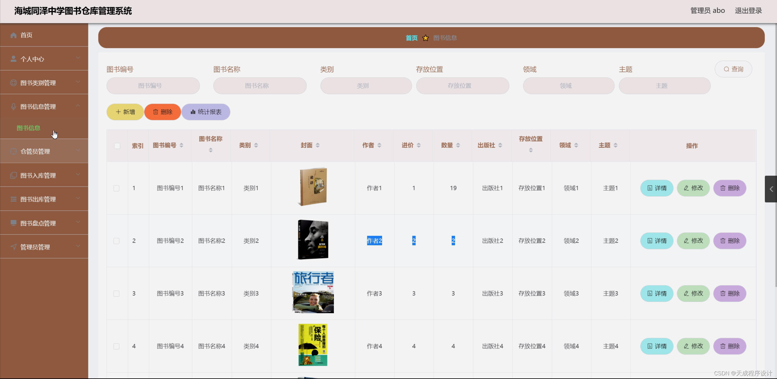777x379 pixels.
Task: Click 退出登录 to log out
Action: pos(748,11)
